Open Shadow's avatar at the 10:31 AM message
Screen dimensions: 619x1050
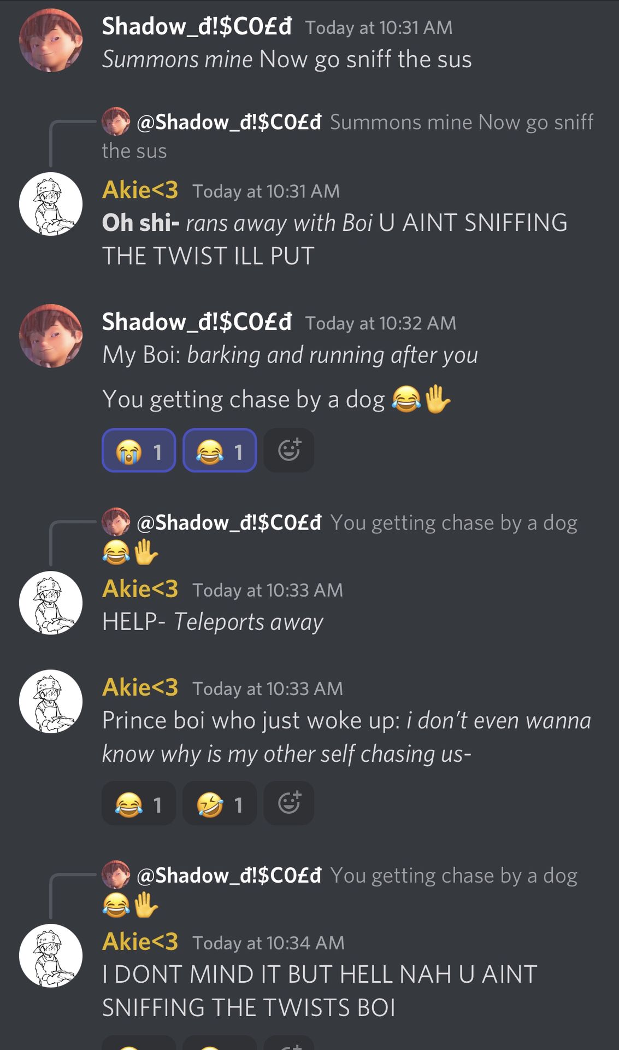[x=51, y=40]
